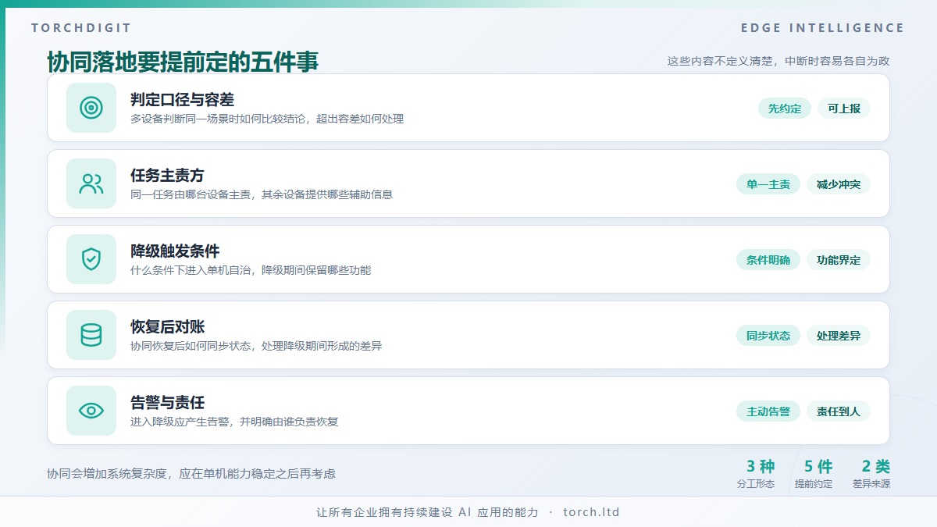Select the 可上报 tag
Image resolution: width=937 pixels, height=527 pixels.
[844, 109]
